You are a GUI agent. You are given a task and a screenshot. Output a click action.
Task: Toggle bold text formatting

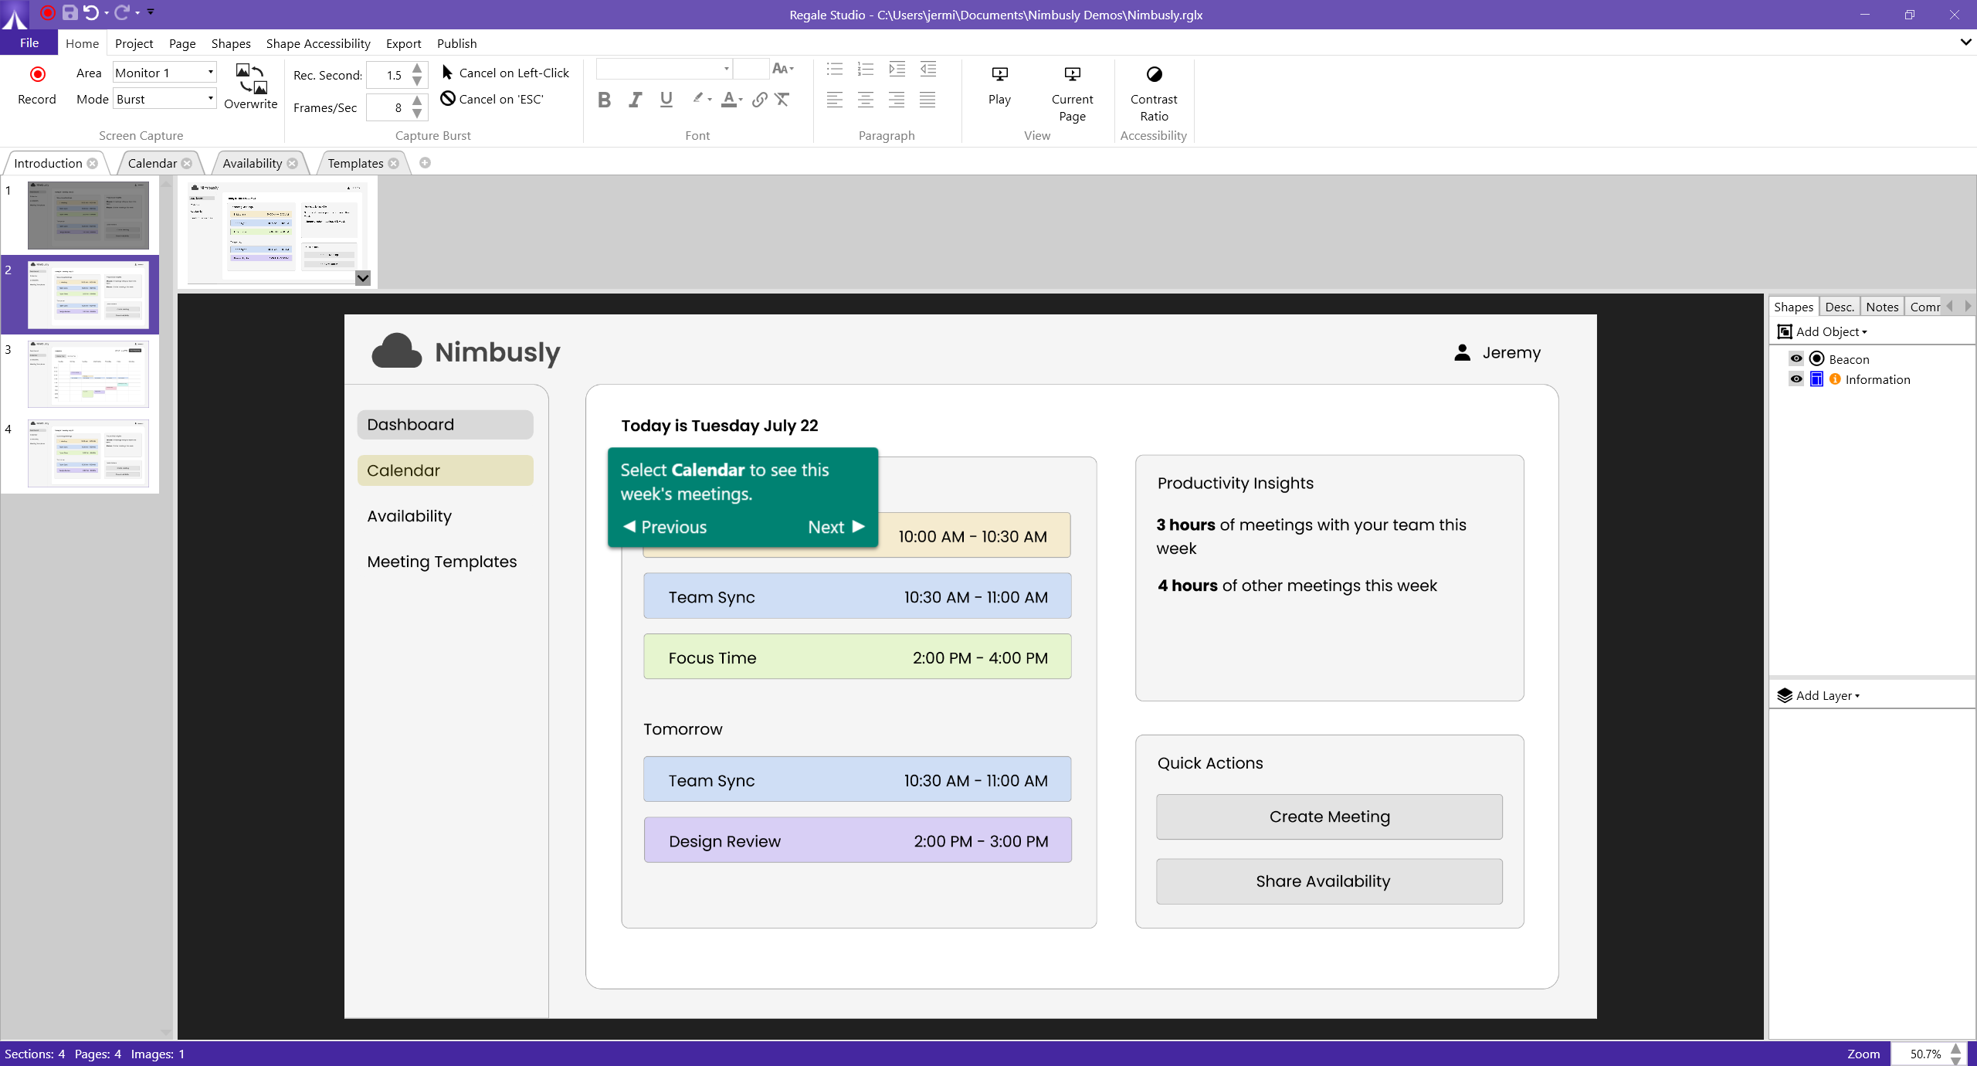pyautogui.click(x=605, y=99)
